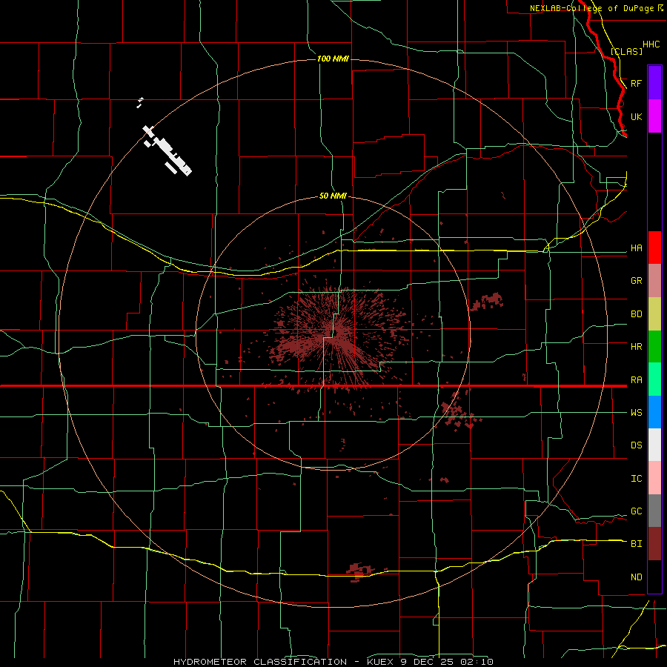
Task: Click the UK magenta legend swatch
Action: coord(654,116)
